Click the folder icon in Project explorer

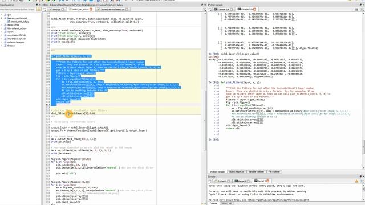click(x=39, y=9)
